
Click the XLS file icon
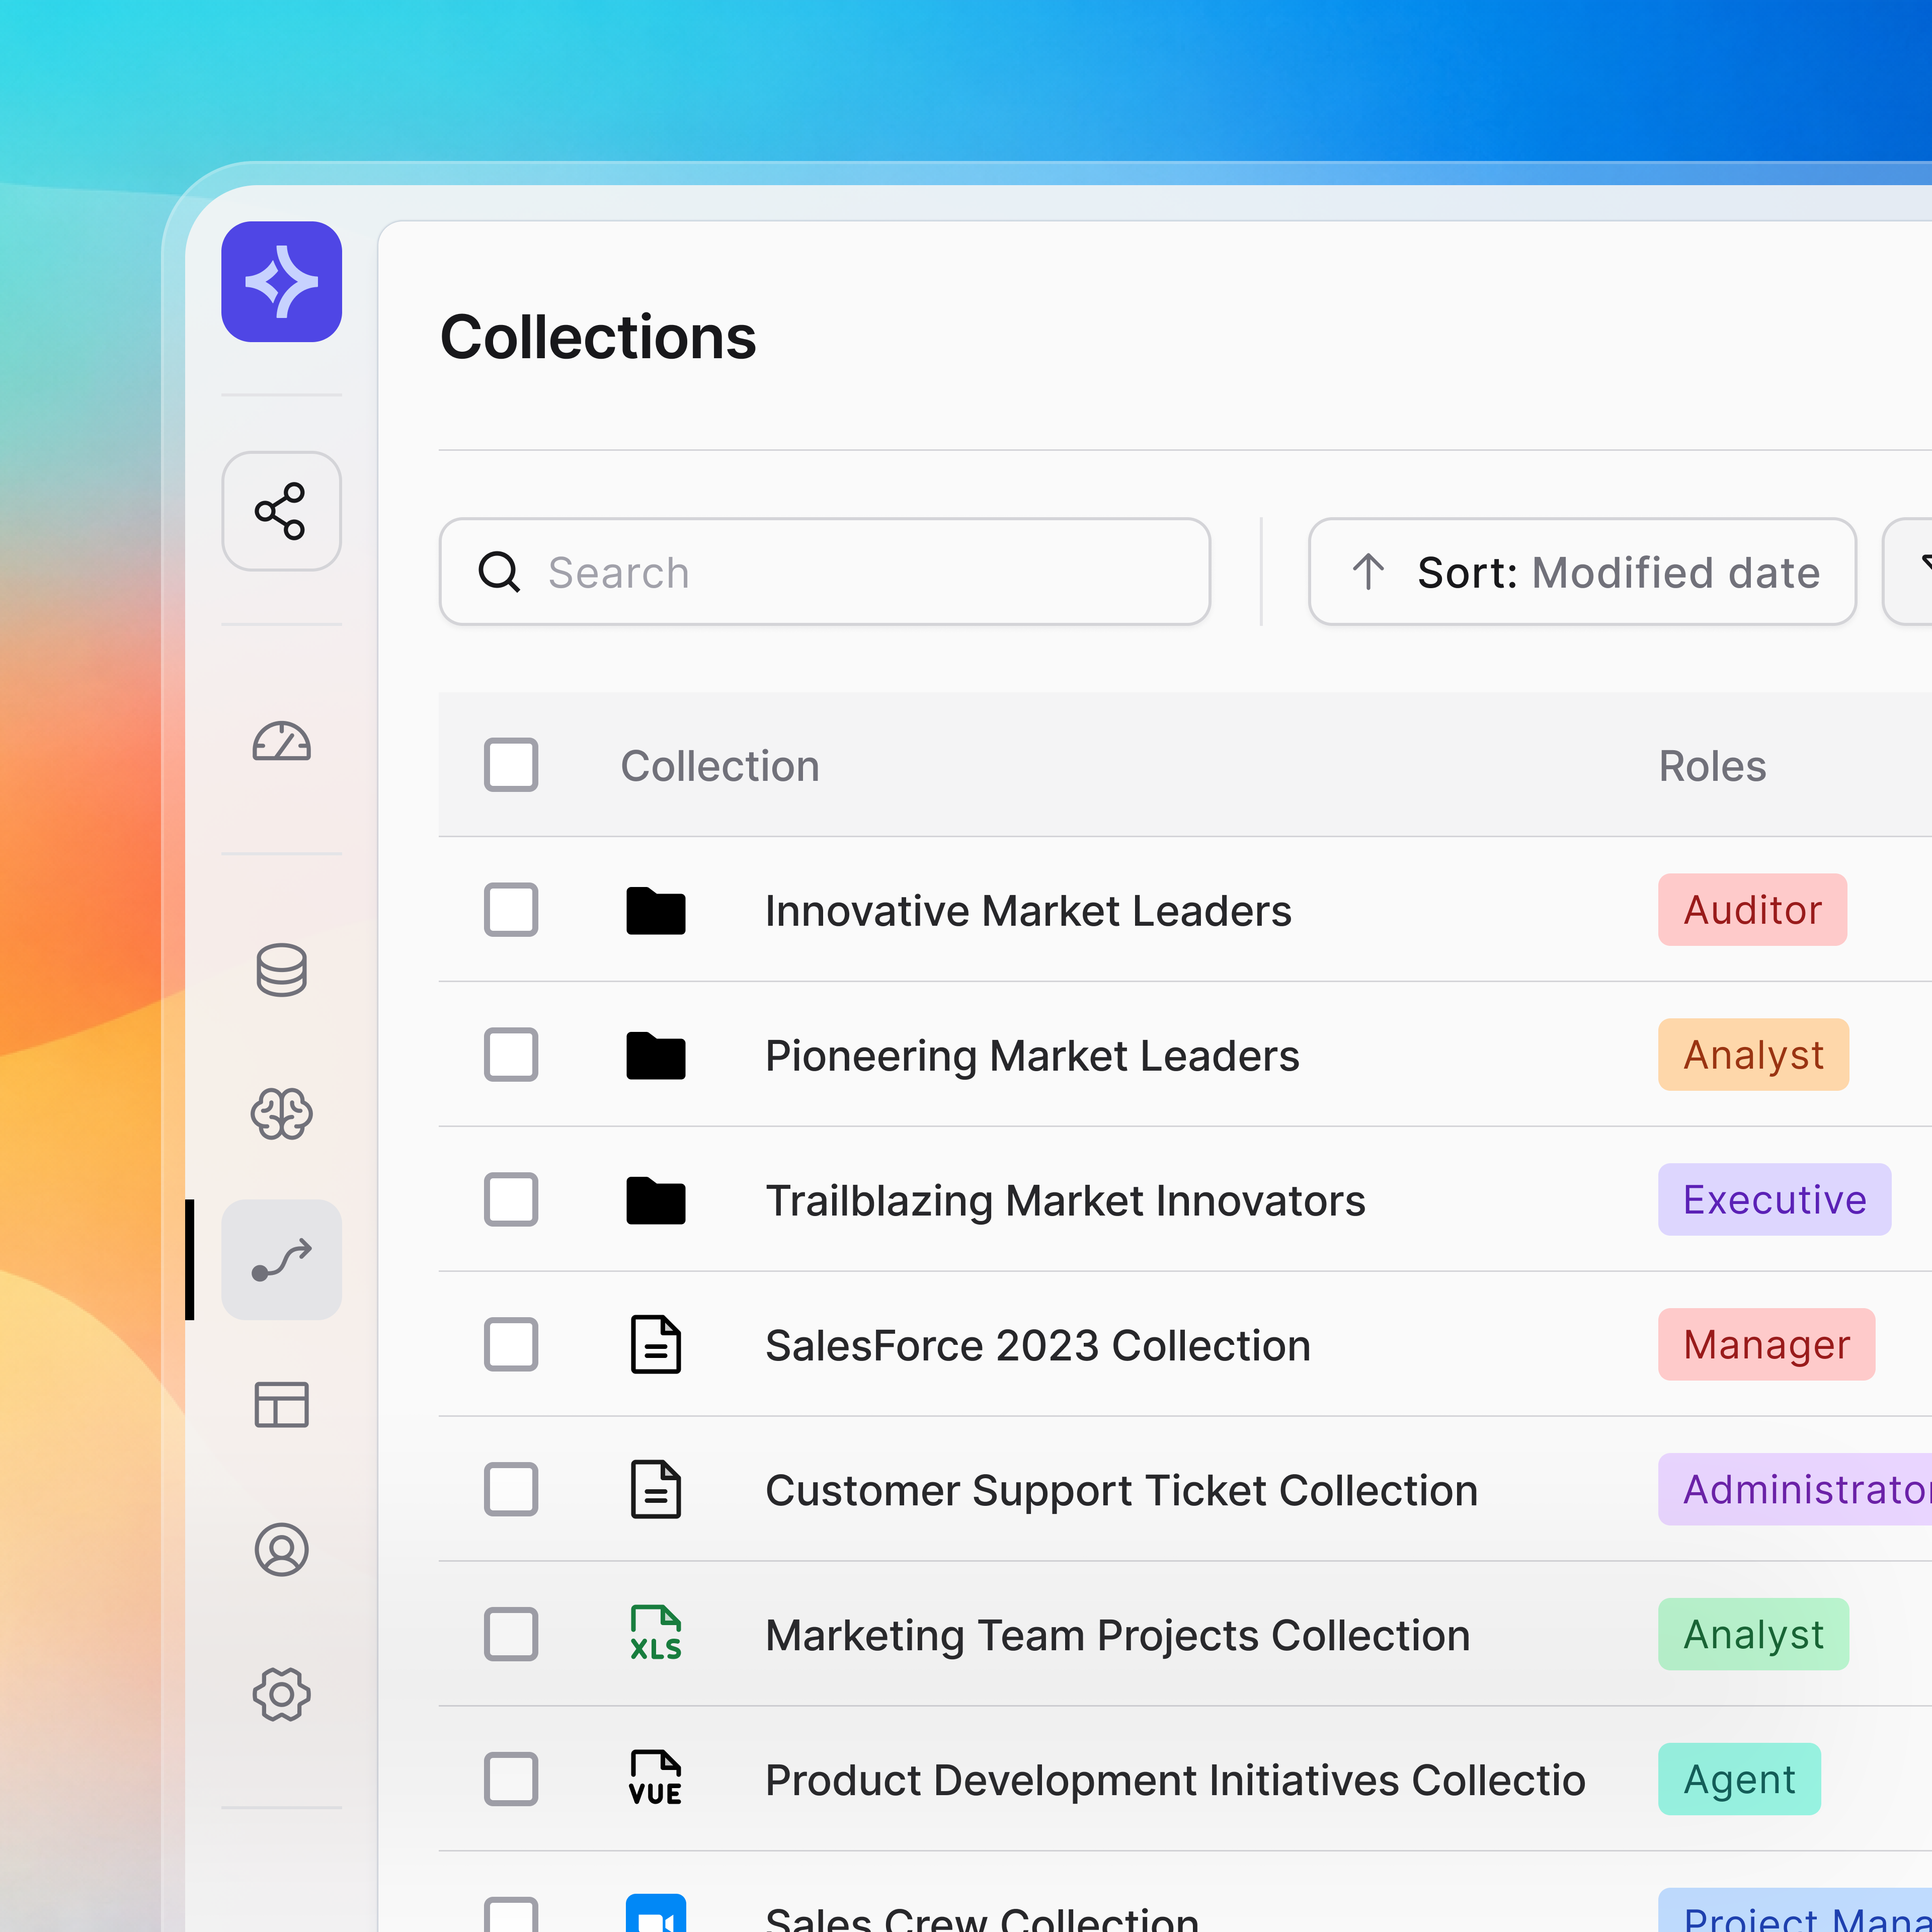(x=656, y=1633)
